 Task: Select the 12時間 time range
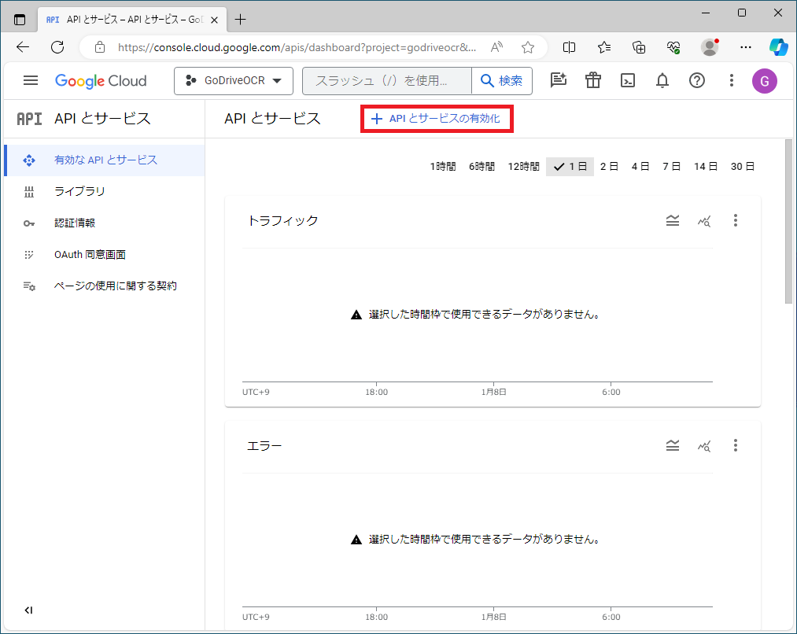point(523,167)
